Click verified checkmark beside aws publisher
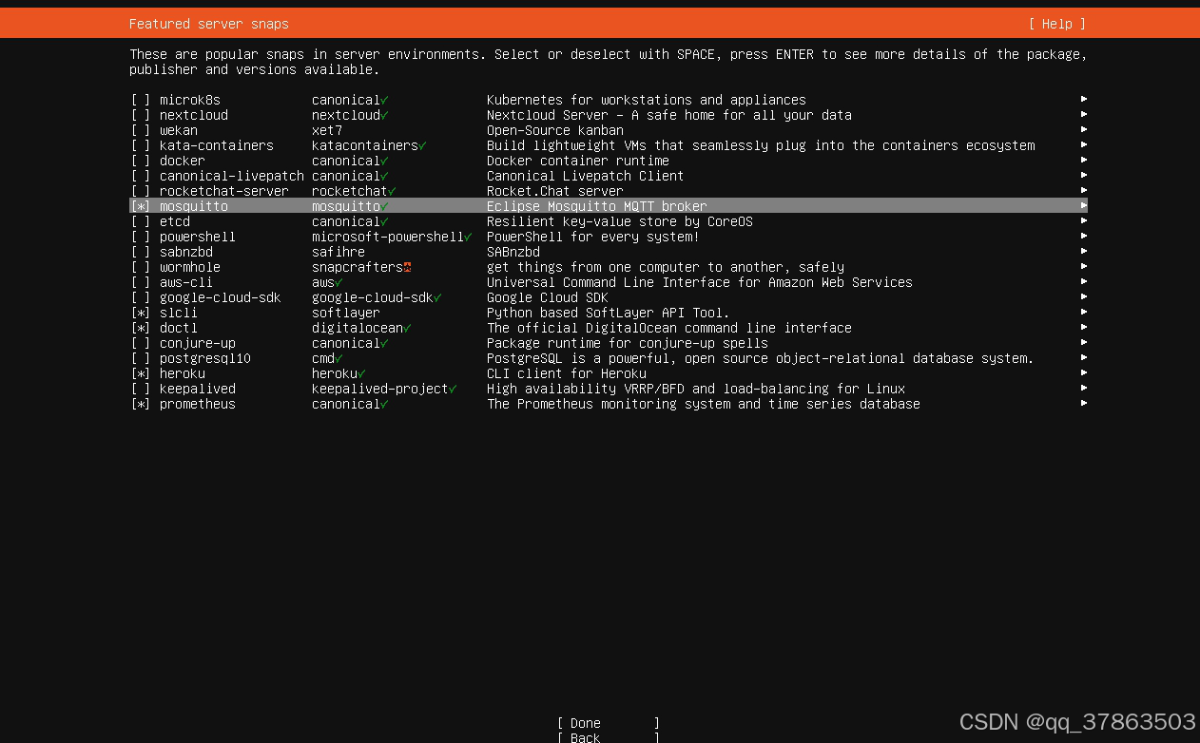The image size is (1200, 743). click(x=339, y=282)
